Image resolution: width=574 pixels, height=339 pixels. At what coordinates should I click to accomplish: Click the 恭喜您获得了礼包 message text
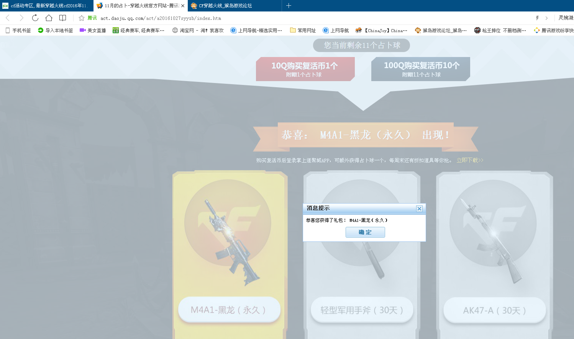[x=347, y=220]
